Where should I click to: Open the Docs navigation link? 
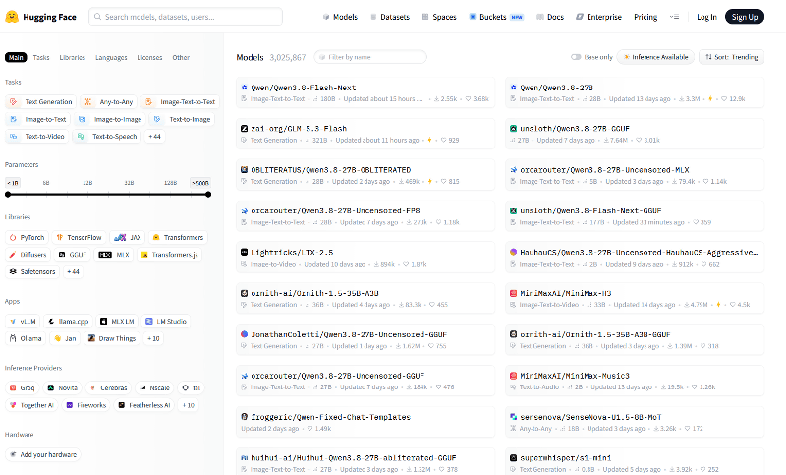(550, 17)
